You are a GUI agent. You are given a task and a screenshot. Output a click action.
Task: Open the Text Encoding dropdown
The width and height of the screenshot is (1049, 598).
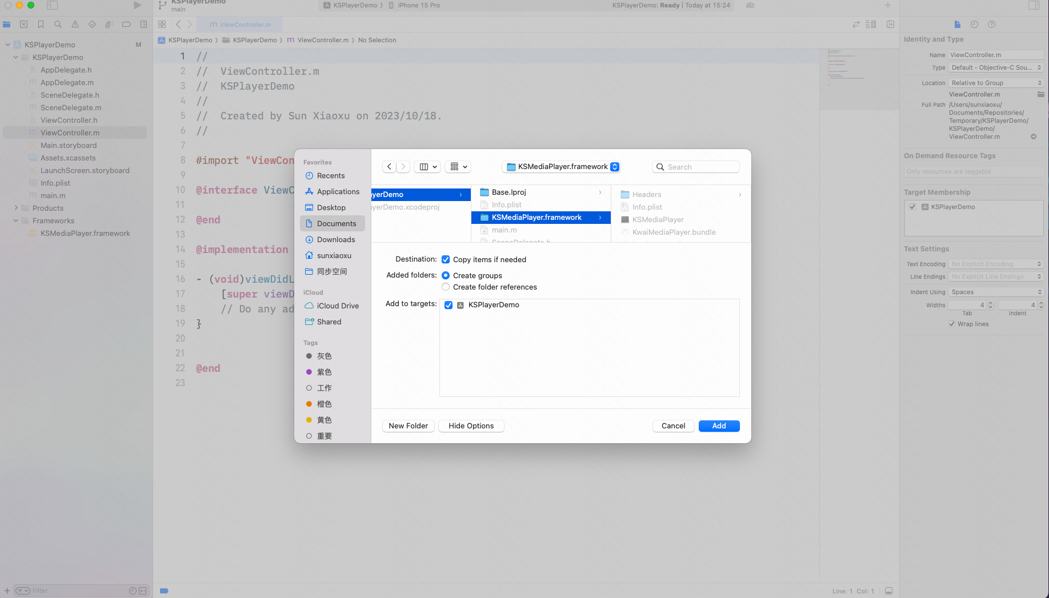[x=996, y=264]
